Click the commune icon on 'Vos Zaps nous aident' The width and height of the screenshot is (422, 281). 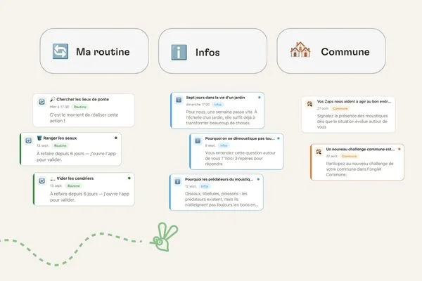309,103
